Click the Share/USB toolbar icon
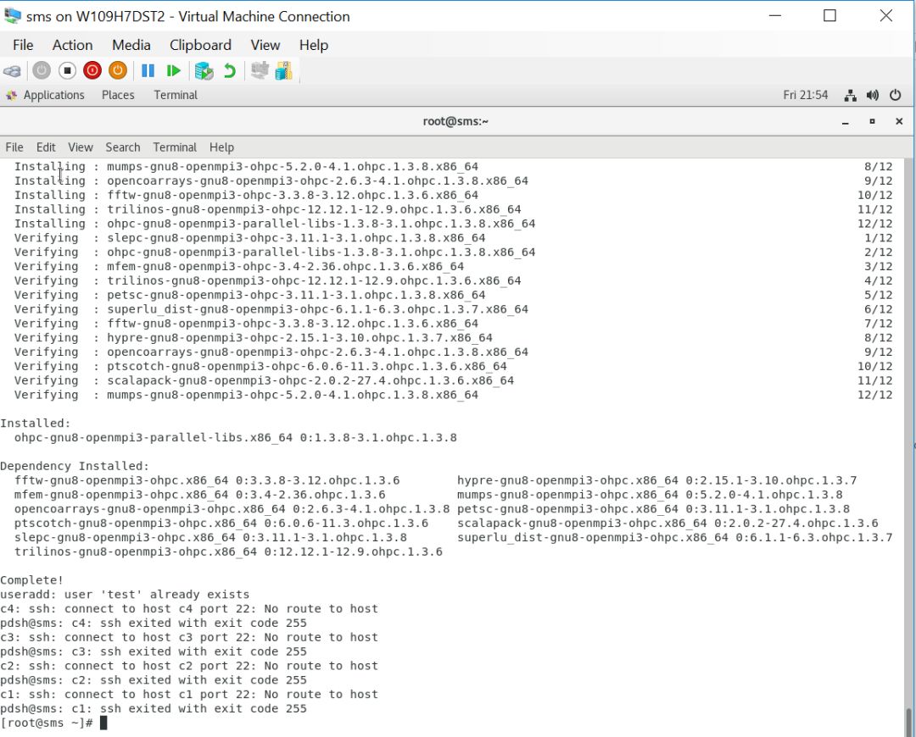 pyautogui.click(x=284, y=70)
